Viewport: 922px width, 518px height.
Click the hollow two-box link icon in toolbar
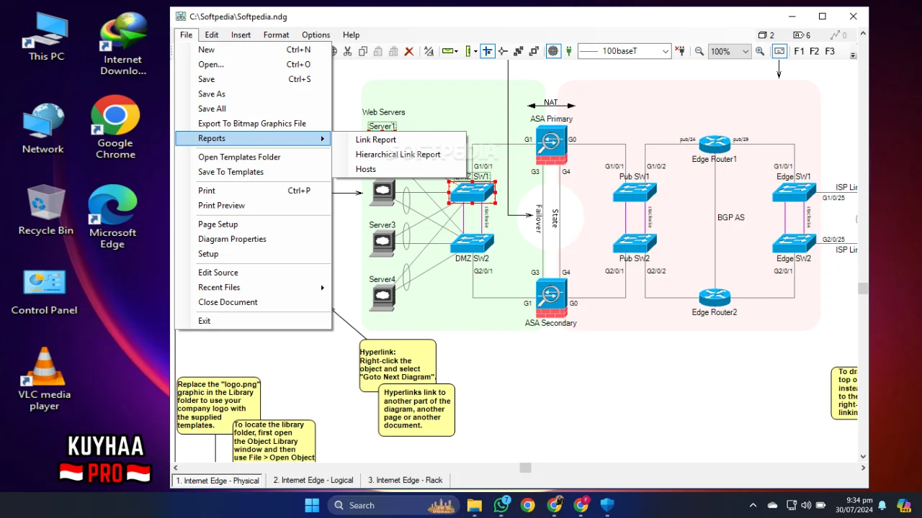tap(534, 51)
